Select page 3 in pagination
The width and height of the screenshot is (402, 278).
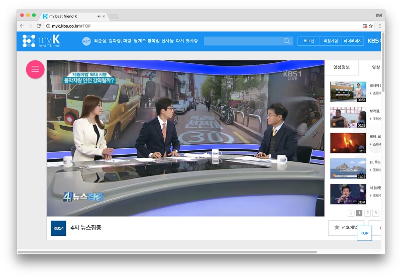[375, 213]
